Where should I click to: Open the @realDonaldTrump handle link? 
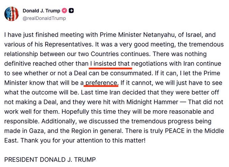[44, 18]
